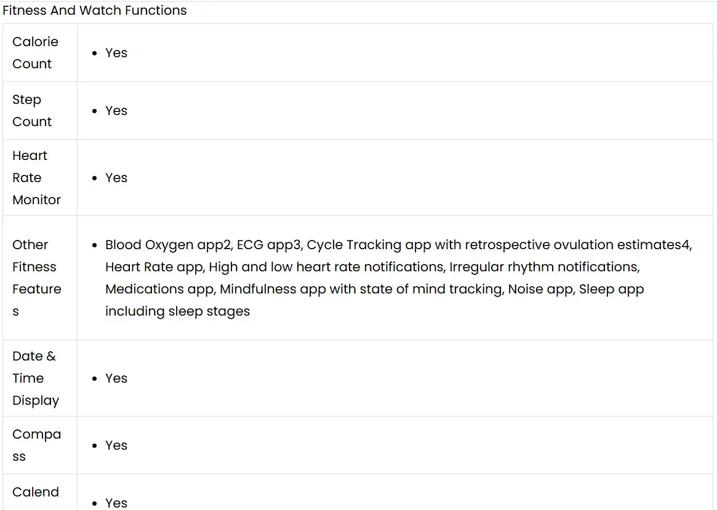Click the Date & Time Display label
Image resolution: width=717 pixels, height=510 pixels.
pos(35,378)
